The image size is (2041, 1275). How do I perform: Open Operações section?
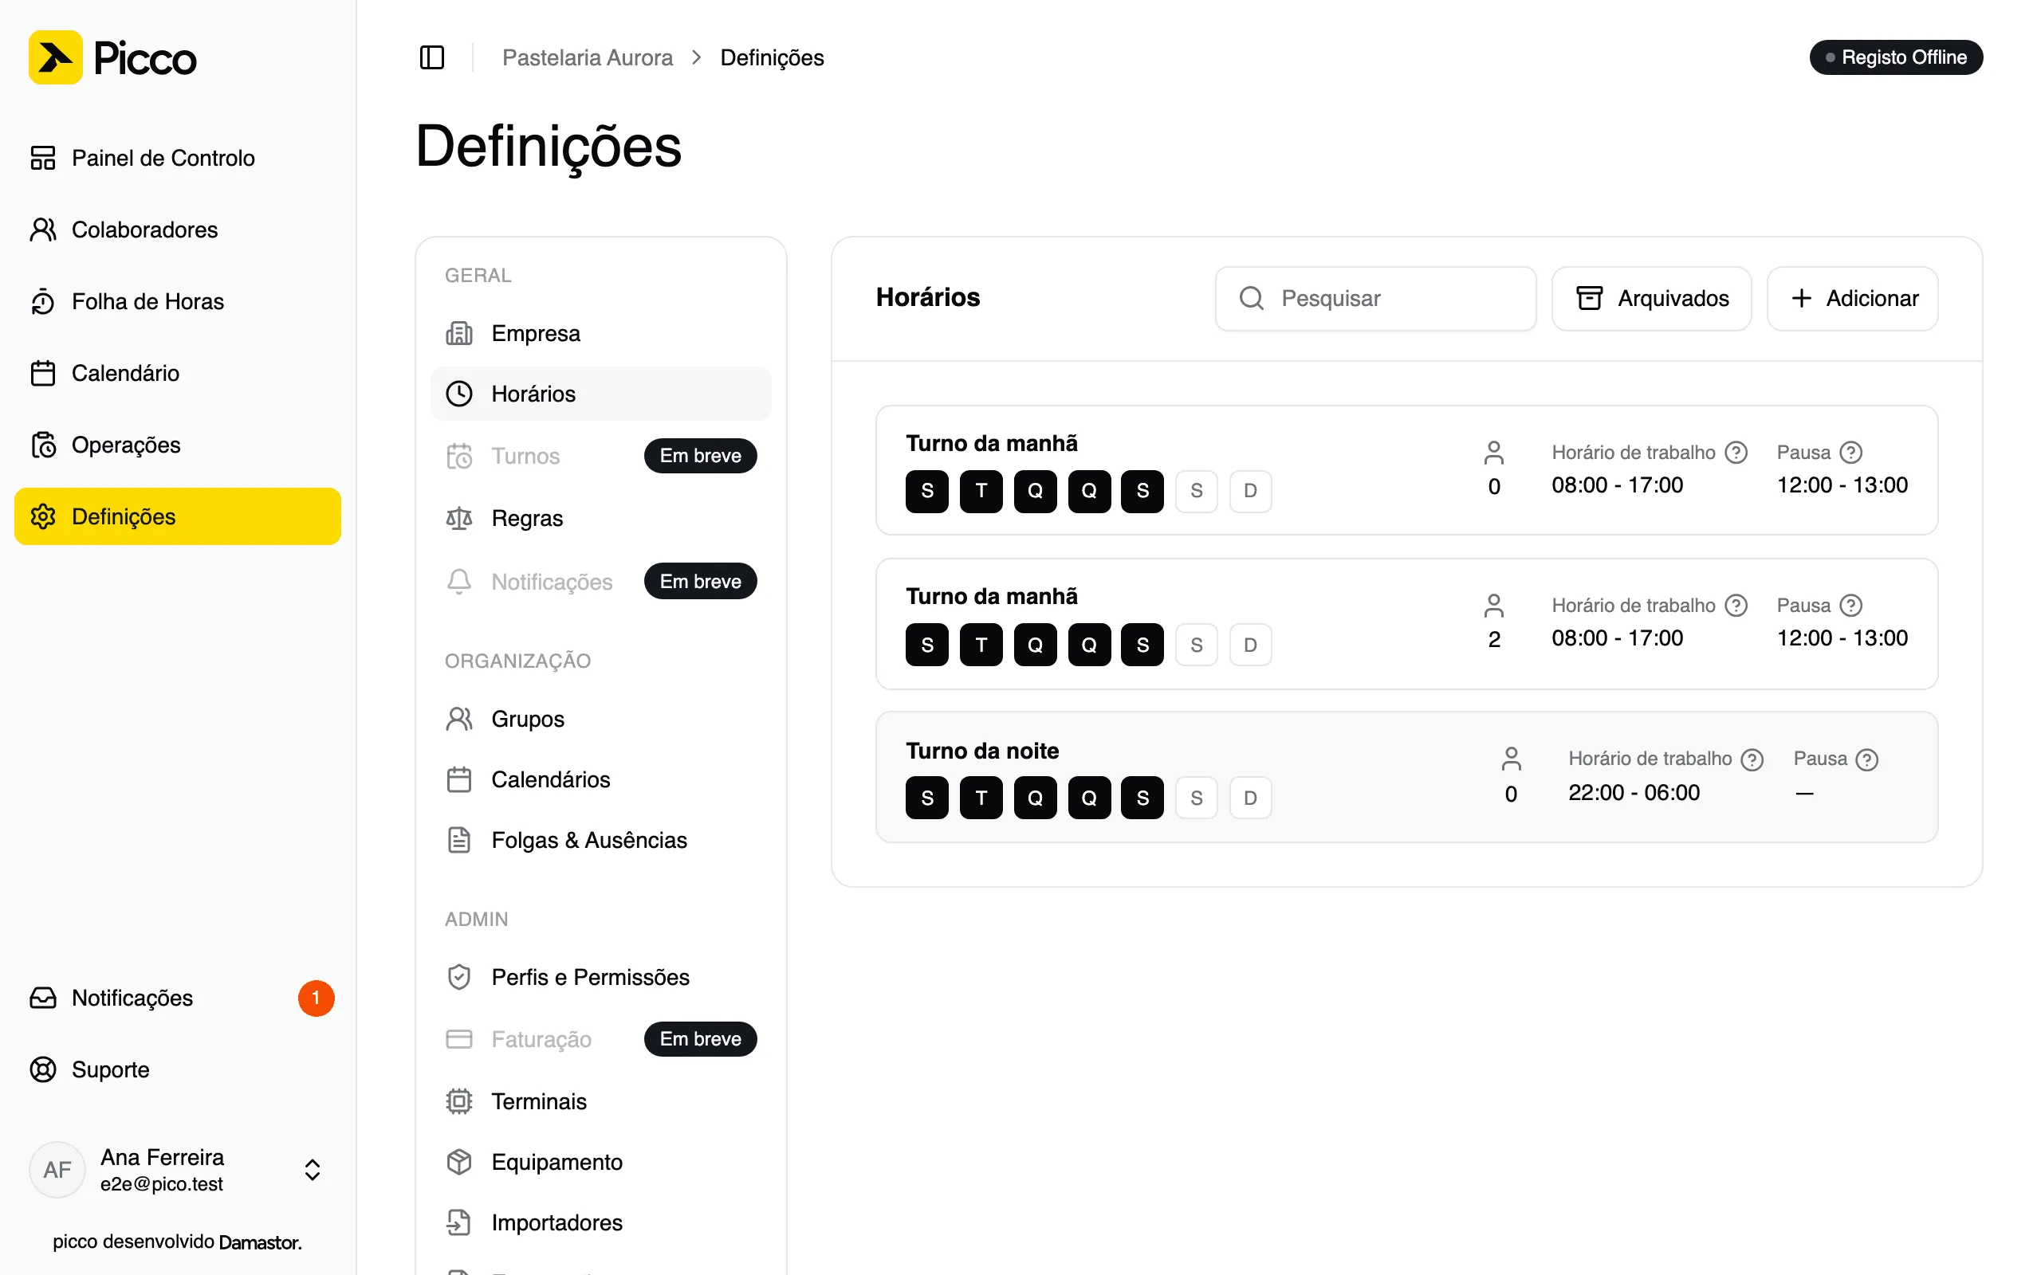pyautogui.click(x=178, y=445)
